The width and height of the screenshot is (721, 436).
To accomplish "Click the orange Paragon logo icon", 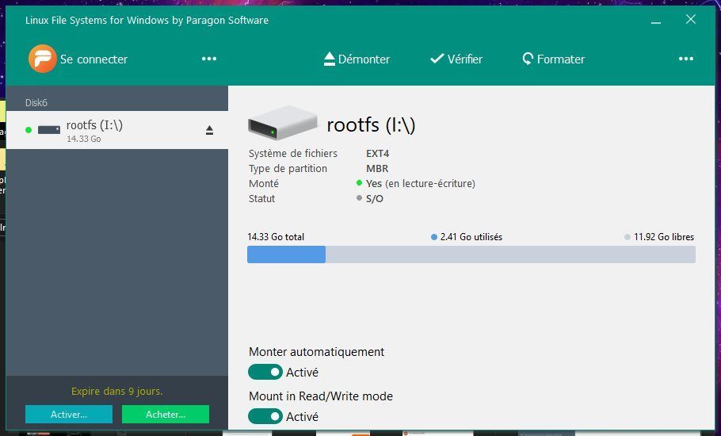I will point(42,59).
